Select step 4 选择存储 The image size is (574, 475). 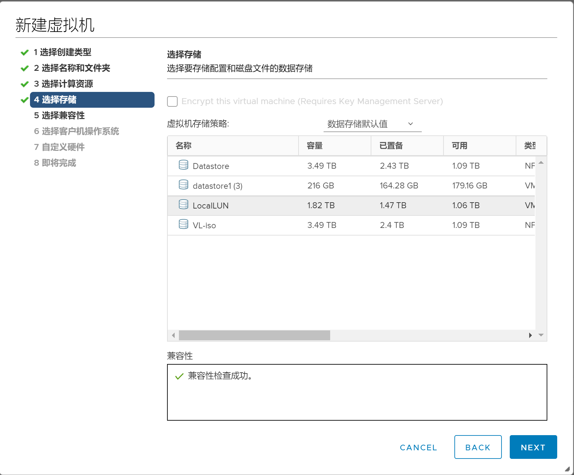click(92, 100)
